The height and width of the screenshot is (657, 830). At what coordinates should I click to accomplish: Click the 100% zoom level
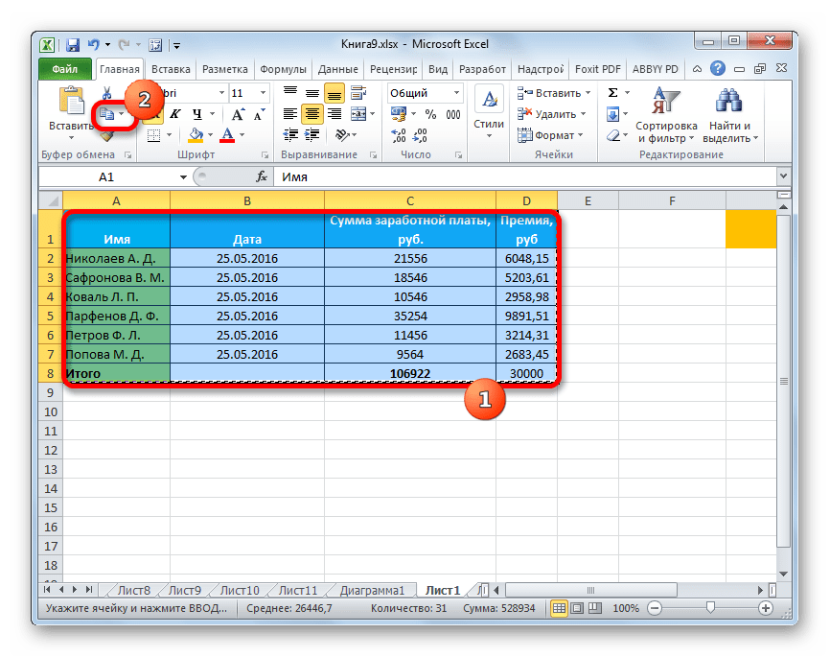[x=626, y=608]
